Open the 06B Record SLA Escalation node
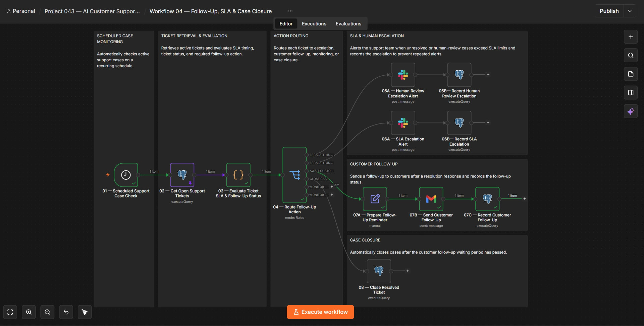Image resolution: width=644 pixels, height=326 pixels. (x=459, y=123)
